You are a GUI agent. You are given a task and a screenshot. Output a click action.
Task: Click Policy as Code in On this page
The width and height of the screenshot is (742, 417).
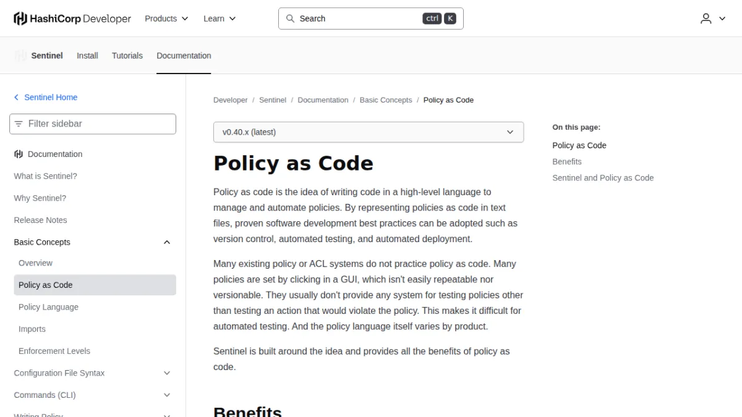[x=579, y=146]
